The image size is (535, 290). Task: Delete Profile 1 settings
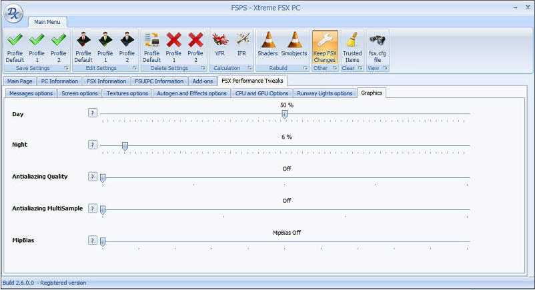(173, 47)
